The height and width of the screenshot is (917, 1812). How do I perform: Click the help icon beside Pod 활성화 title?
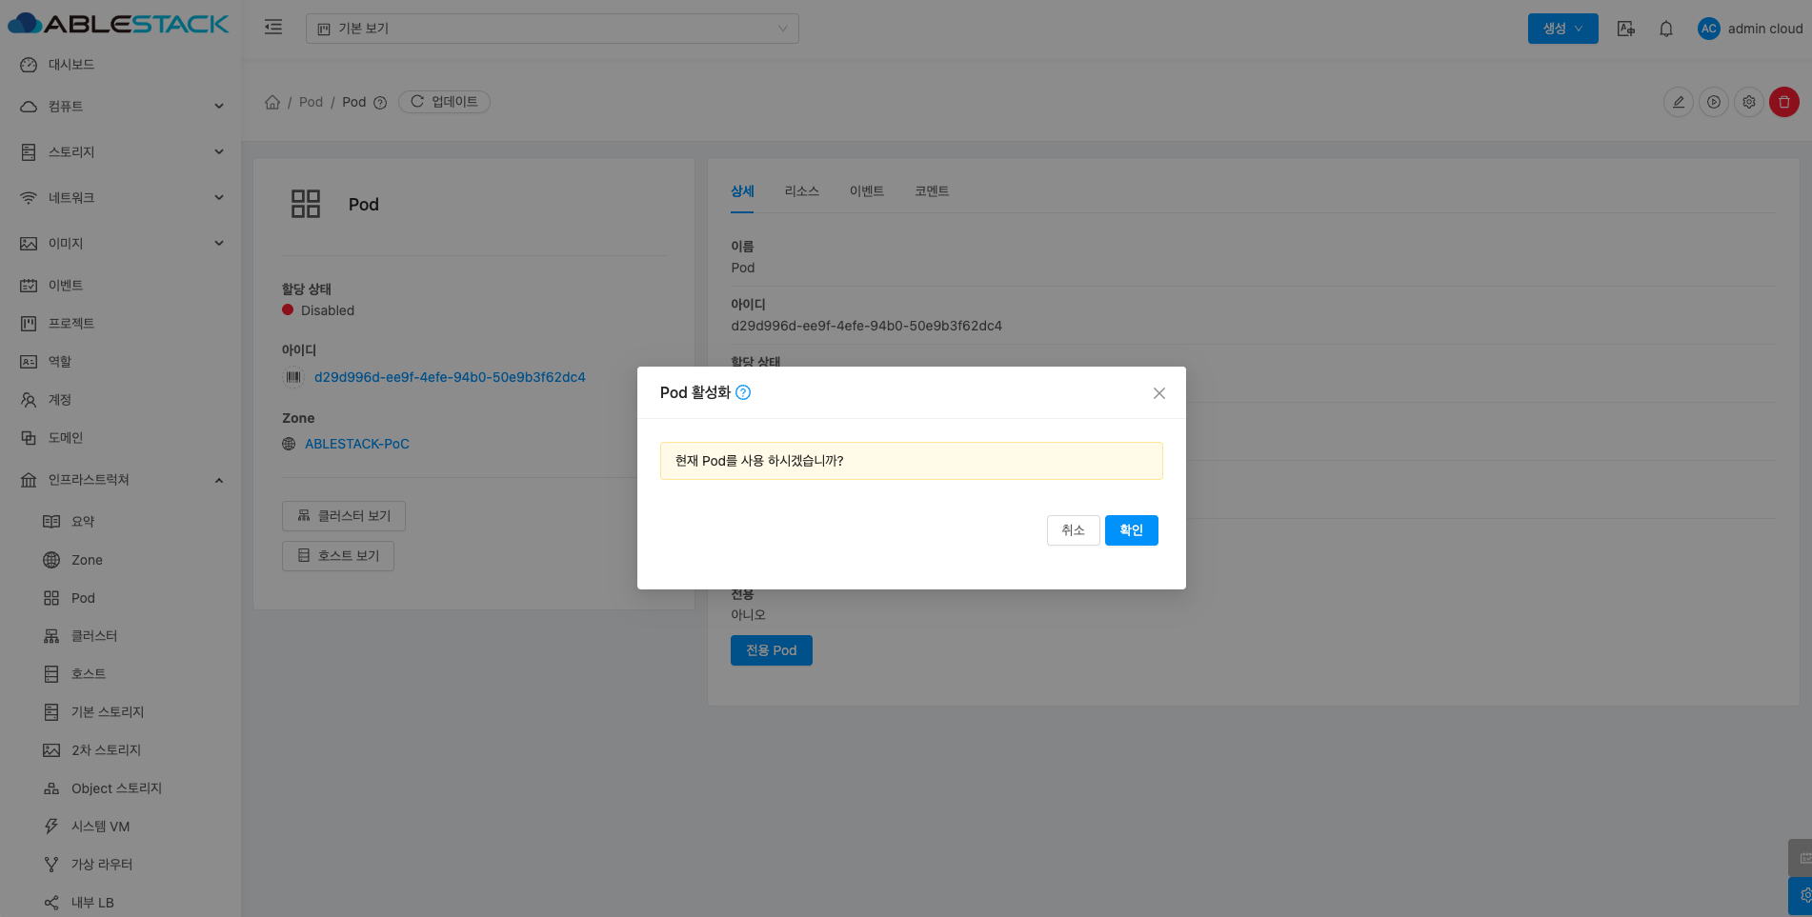743,392
